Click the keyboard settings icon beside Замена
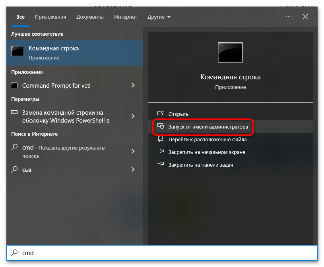Viewport: 324px width, 267px height. 14,112
